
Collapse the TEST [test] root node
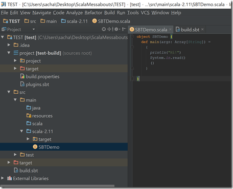click(x=3, y=37)
